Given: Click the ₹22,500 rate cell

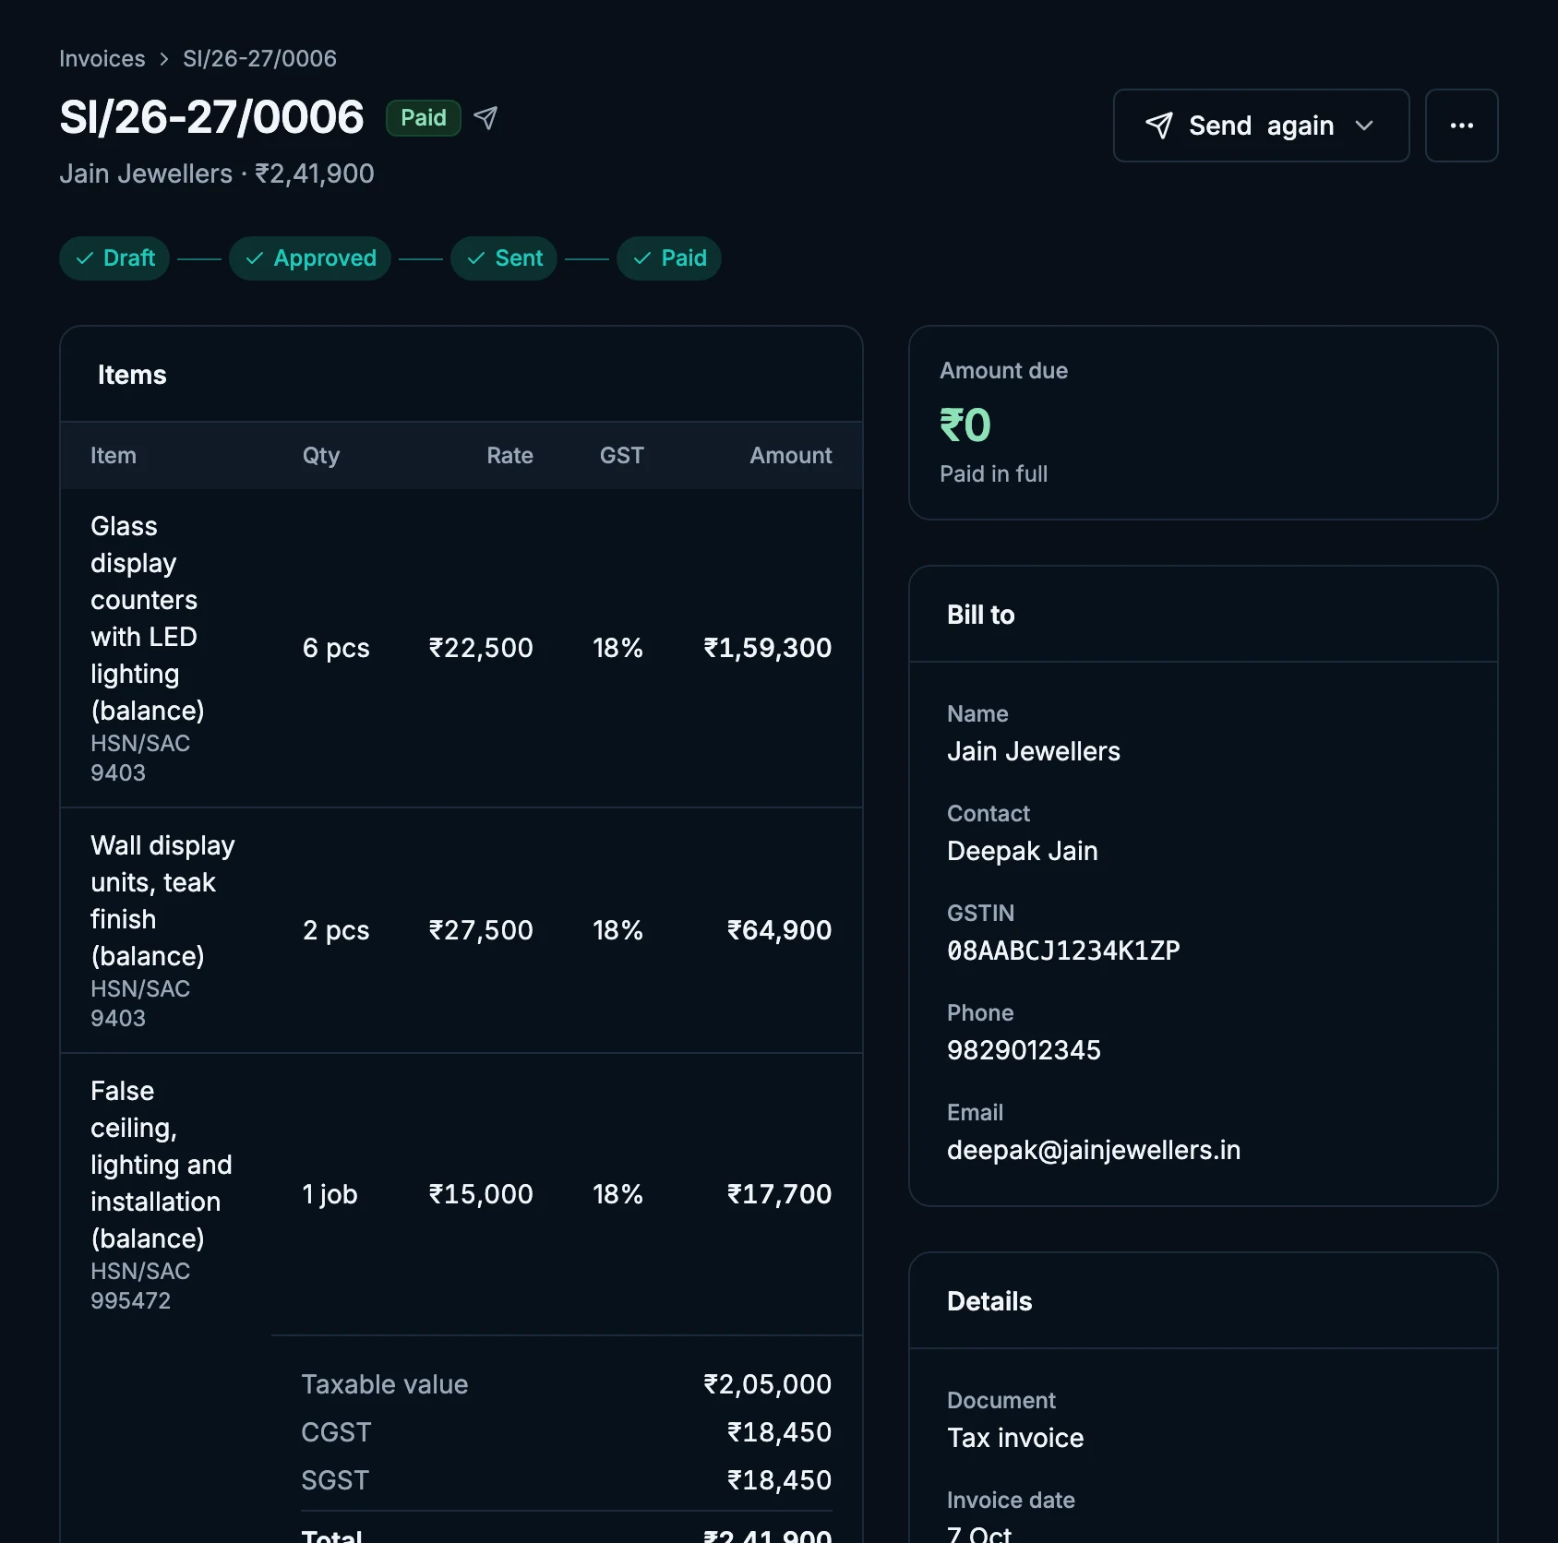Looking at the screenshot, I should (481, 648).
